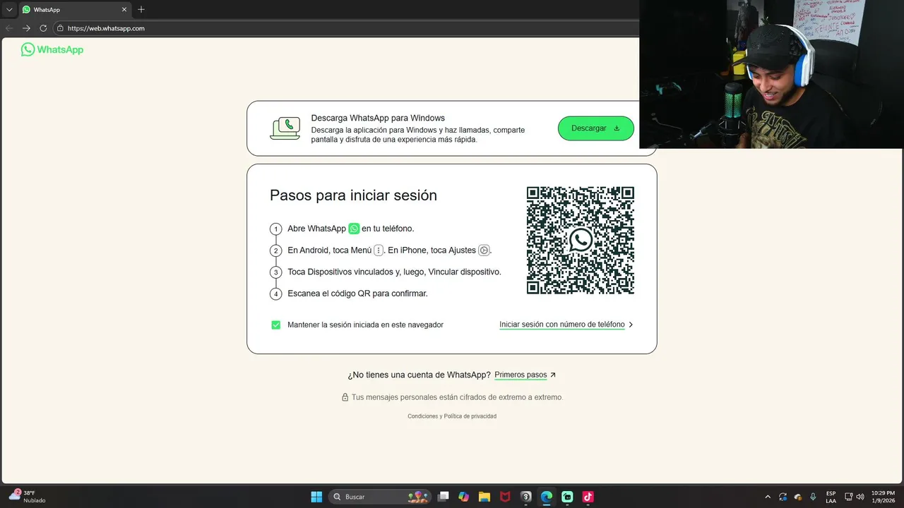
Task: Open the volume control in system tray
Action: [860, 497]
